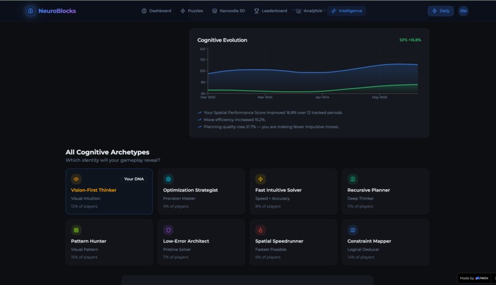Click the trend icon beside Move efficiency

pyautogui.click(x=199, y=120)
